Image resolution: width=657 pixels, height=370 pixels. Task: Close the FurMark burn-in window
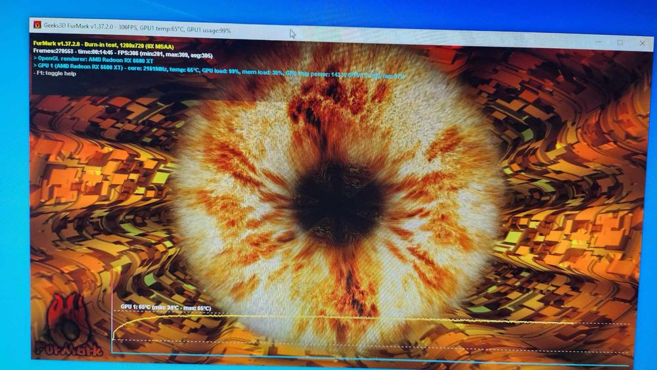click(643, 43)
